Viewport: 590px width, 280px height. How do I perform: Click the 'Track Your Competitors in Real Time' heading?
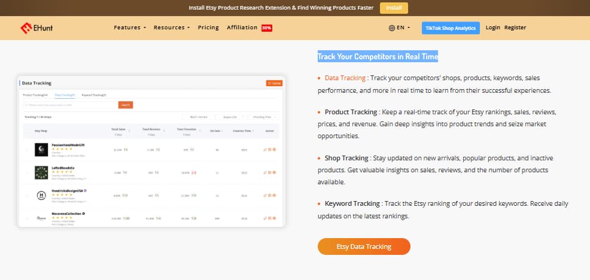378,56
